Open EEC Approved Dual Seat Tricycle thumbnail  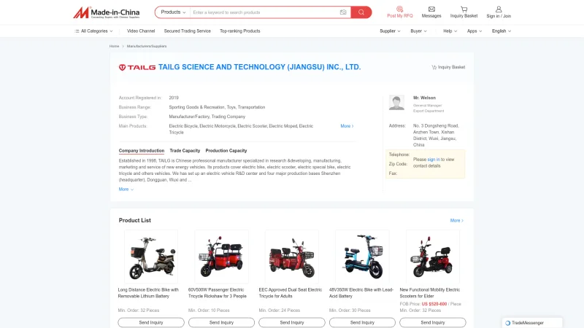click(291, 257)
